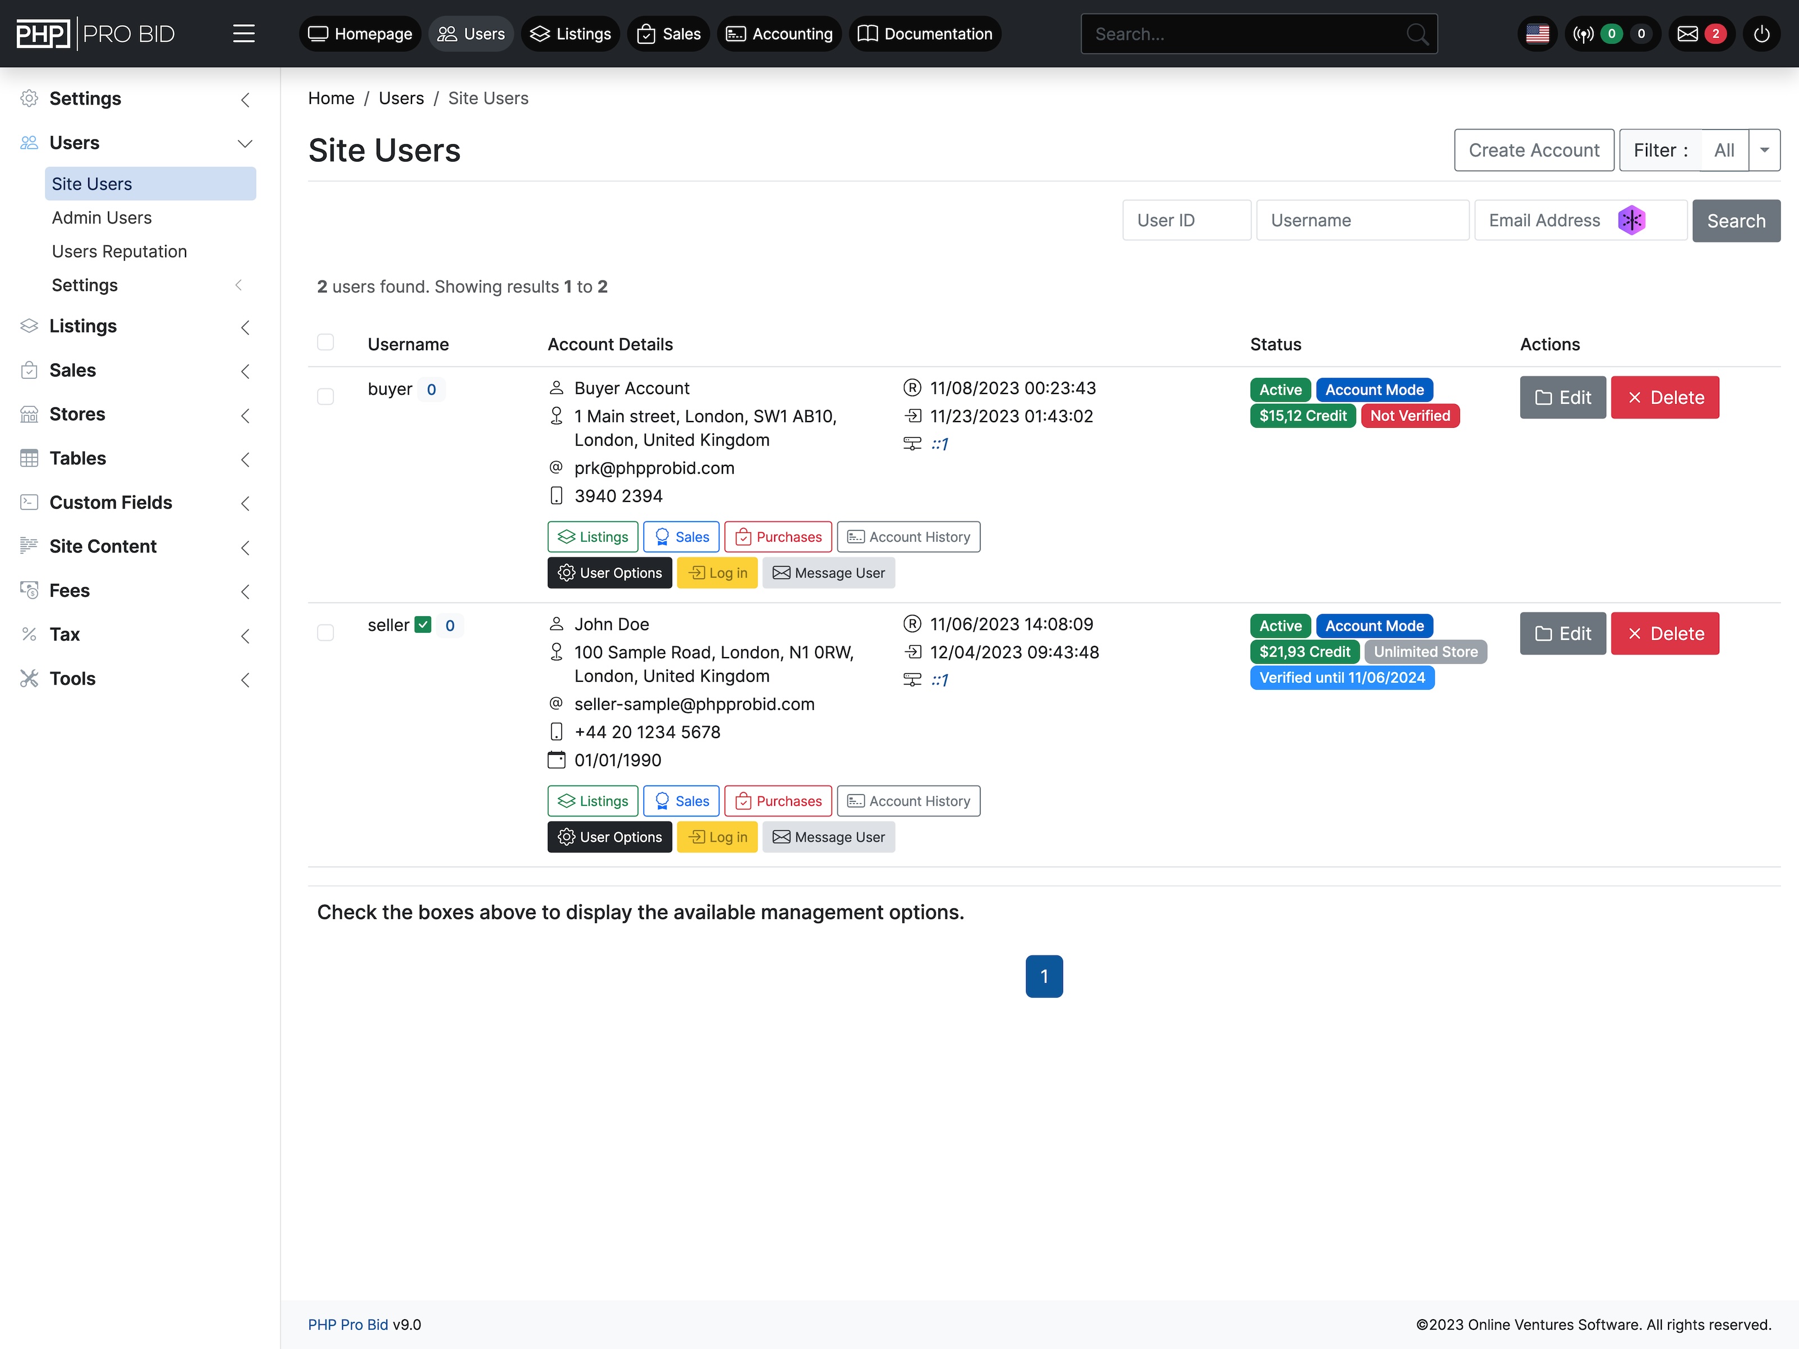Check the select-all checkbox in table header
The image size is (1799, 1349).
(326, 342)
